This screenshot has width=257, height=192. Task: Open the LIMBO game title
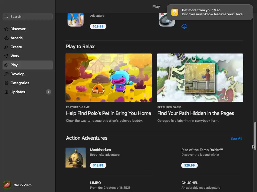click(x=95, y=183)
